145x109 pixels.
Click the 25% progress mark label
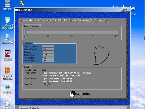(x=49, y=37)
